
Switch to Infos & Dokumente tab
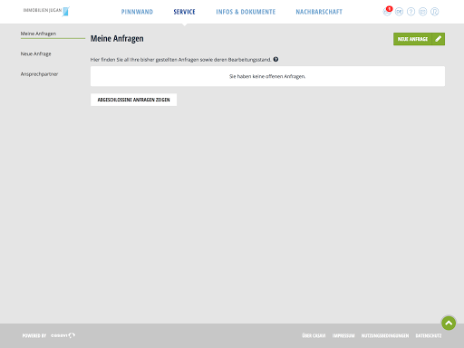point(246,12)
